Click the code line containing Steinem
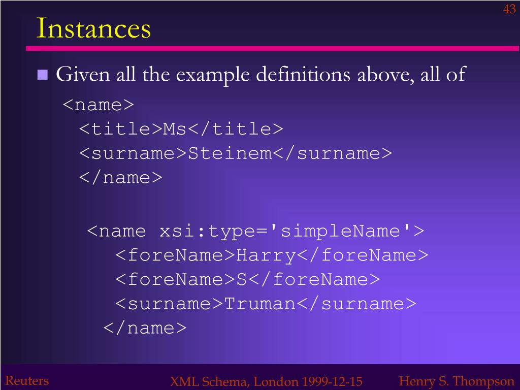This screenshot has width=520, height=390. [236, 153]
